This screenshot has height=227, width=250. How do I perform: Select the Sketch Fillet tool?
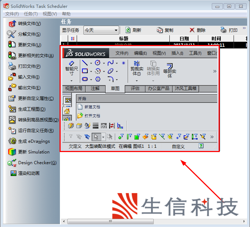tap(111, 79)
